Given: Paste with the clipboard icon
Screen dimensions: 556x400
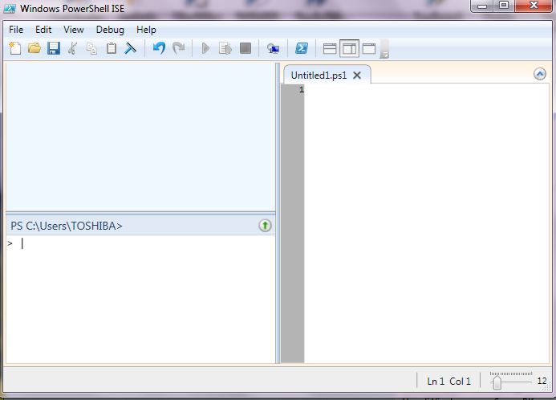Looking at the screenshot, I should [112, 48].
